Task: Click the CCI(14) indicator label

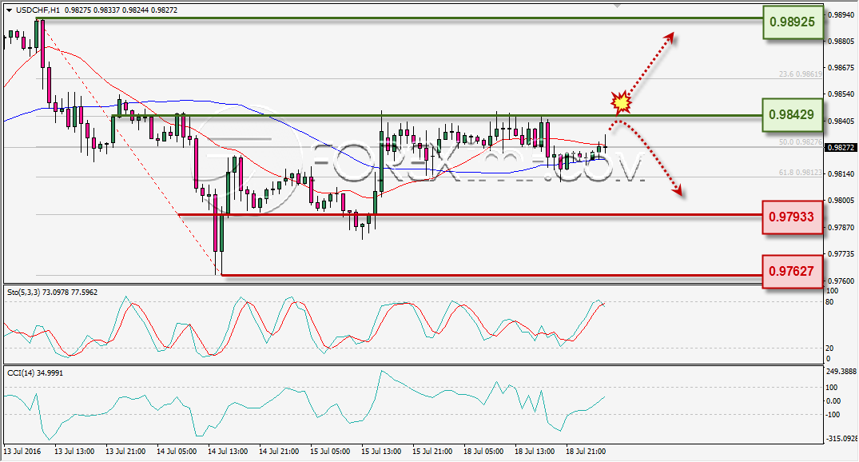Action: click(x=20, y=373)
